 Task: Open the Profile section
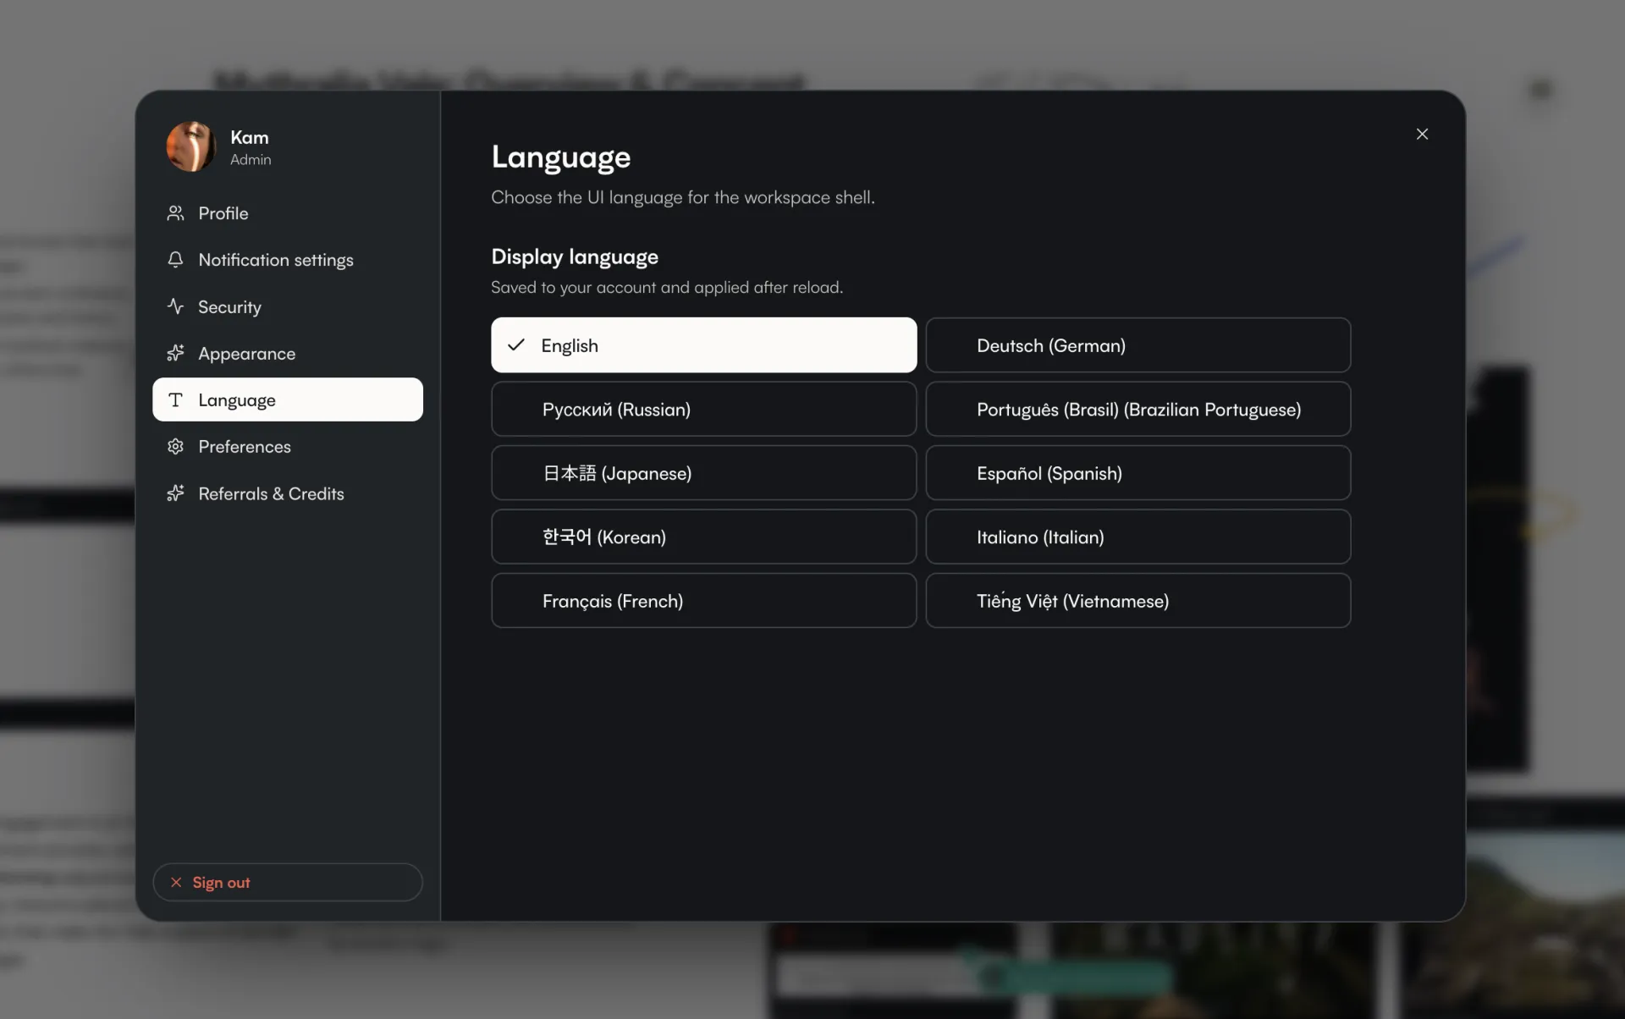288,213
